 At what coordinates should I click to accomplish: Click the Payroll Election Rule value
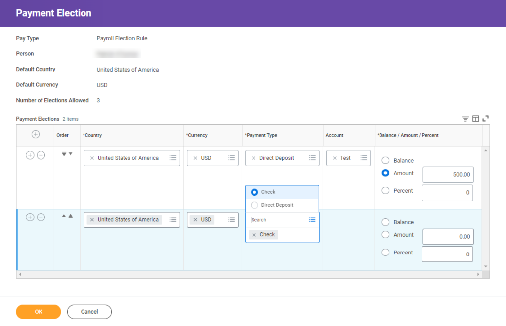click(122, 38)
